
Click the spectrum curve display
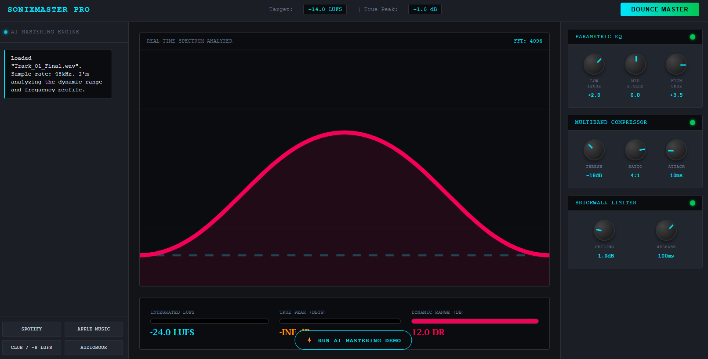click(x=345, y=168)
